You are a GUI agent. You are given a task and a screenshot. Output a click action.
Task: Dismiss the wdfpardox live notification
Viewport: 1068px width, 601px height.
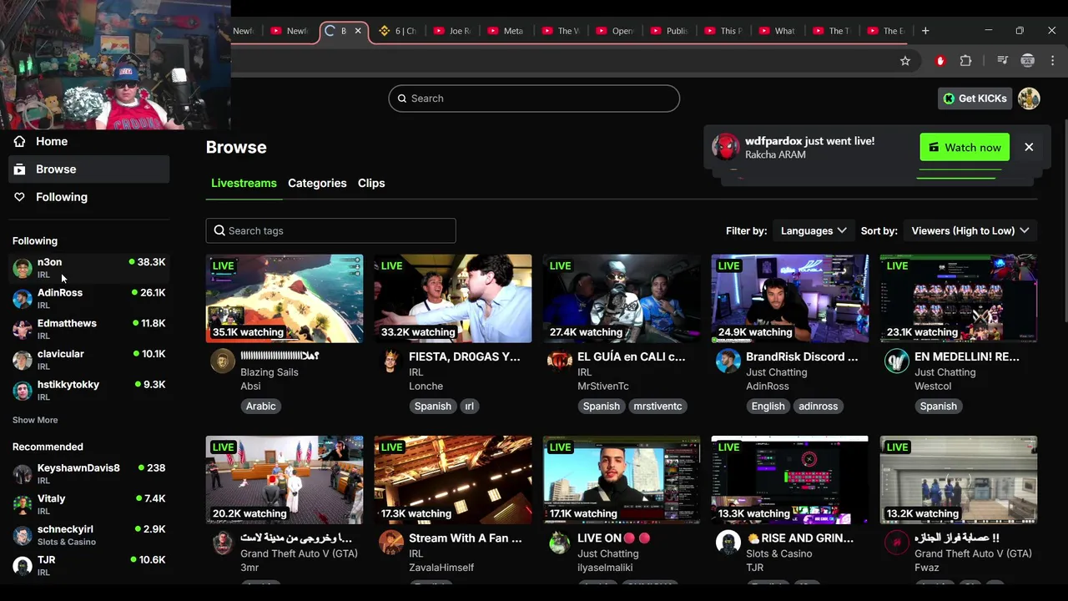point(1029,147)
